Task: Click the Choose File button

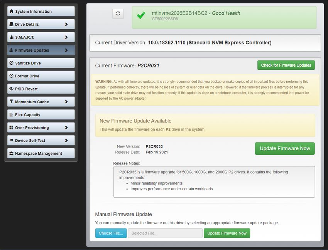Action: point(111,233)
